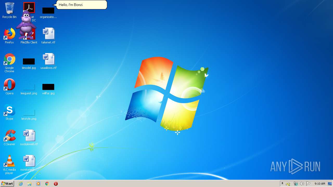Open the network status tray icon

pyautogui.click(x=296, y=184)
